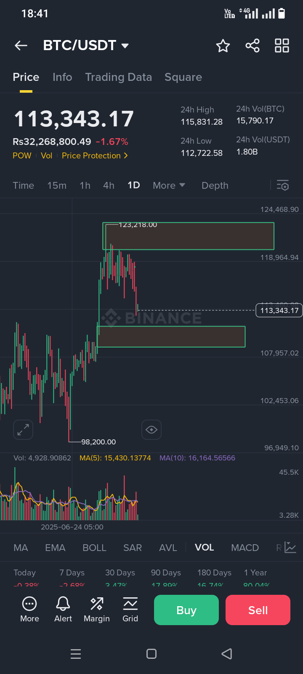Screen dimensions: 303x674
Task: Toggle the SAR indicator
Action: click(x=133, y=548)
